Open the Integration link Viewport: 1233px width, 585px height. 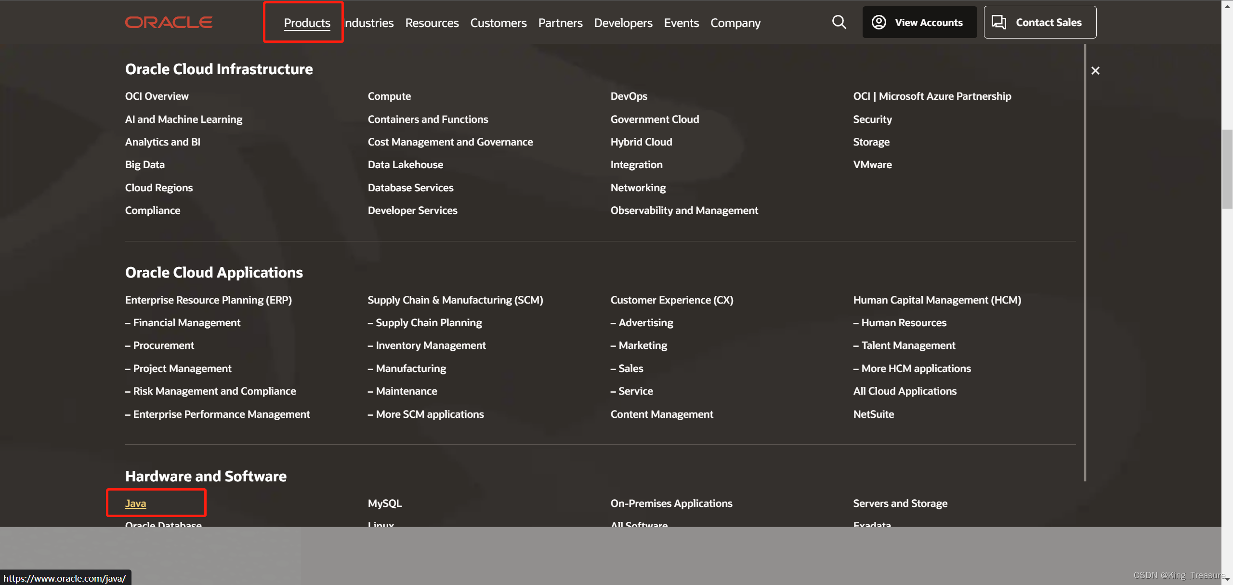pyautogui.click(x=636, y=164)
